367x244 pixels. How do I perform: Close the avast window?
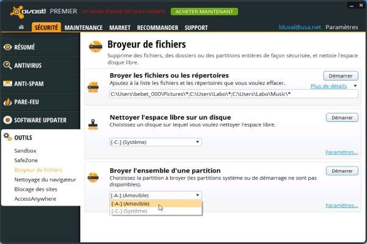[361, 5]
